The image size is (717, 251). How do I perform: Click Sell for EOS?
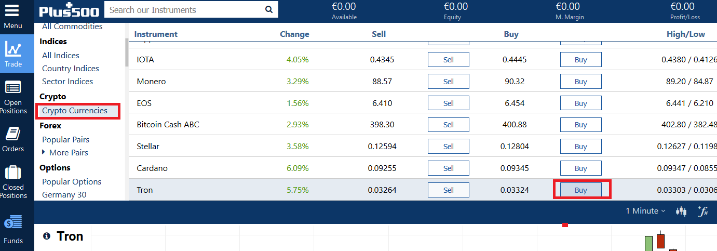pyautogui.click(x=449, y=103)
